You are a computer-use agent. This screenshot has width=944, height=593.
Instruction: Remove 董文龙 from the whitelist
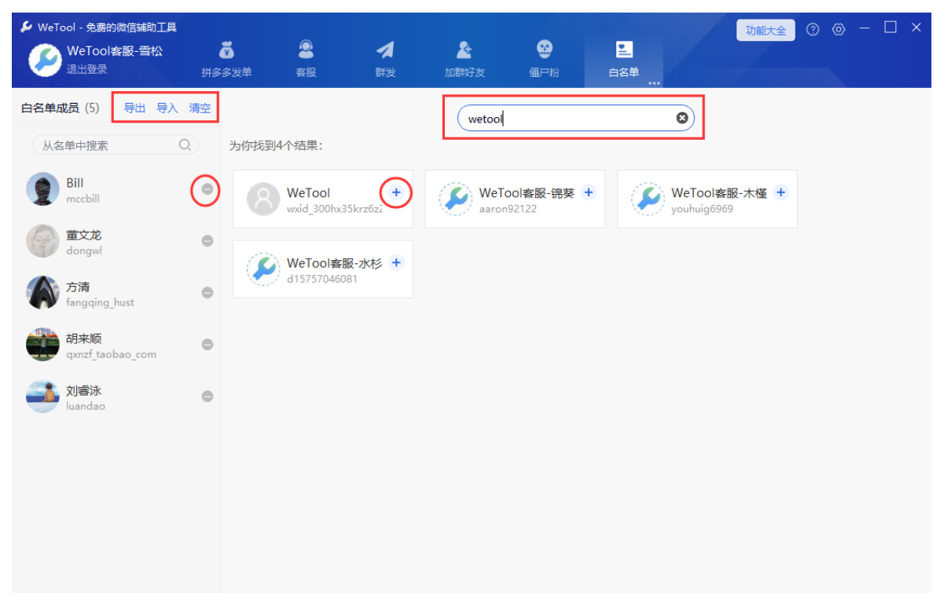tap(208, 241)
